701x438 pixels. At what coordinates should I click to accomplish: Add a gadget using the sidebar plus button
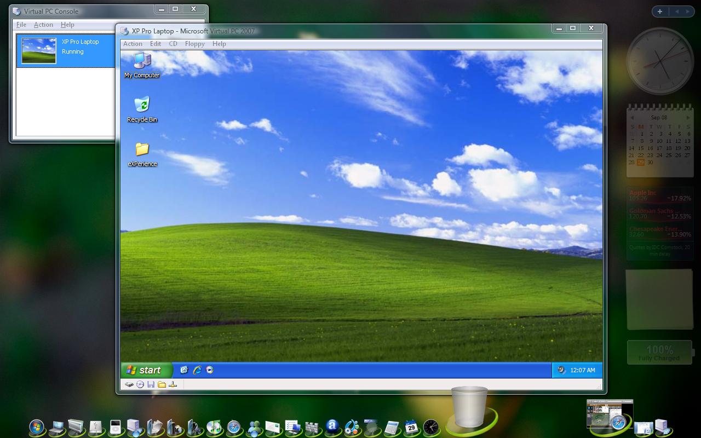660,11
